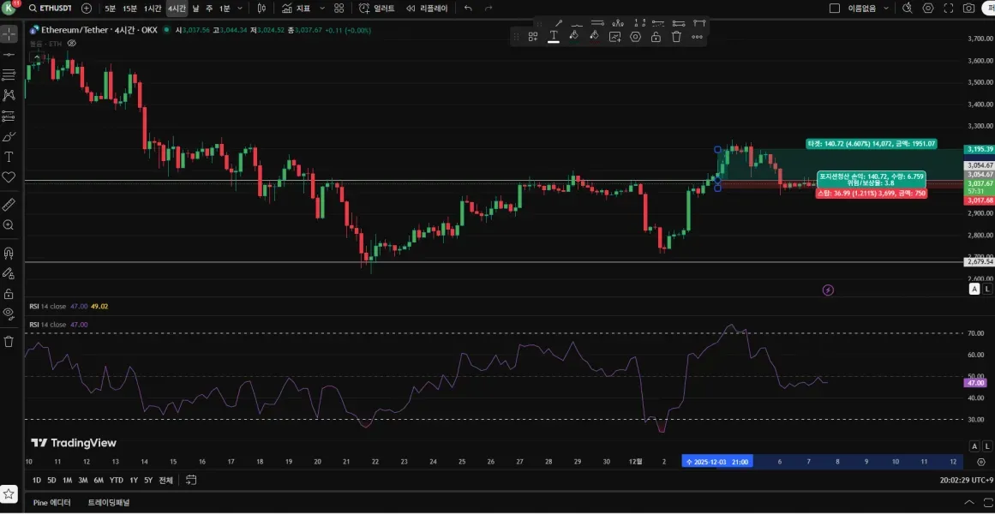
Task: Delete drawing via floating toolbar trash icon
Action: click(676, 37)
